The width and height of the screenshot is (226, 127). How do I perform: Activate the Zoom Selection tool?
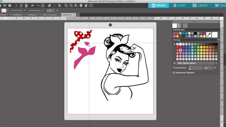[x=76, y=6]
